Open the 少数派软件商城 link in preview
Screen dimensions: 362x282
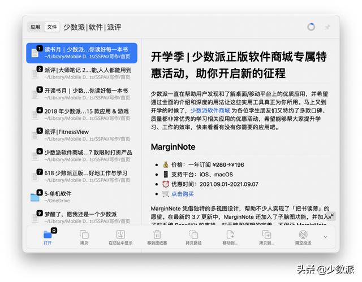click(x=210, y=110)
